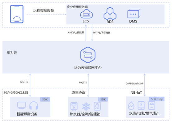Screen dimensions: 172x123
Task: Click the MQTTS label near 2G/4G/5G
Action: [24, 82]
